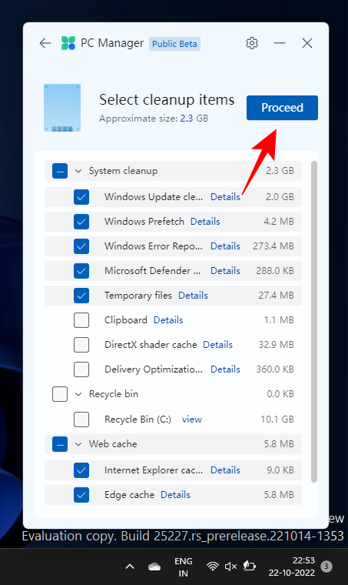This screenshot has width=348, height=585.
Task: Open Details for Windows Update cleanup
Action: click(225, 196)
